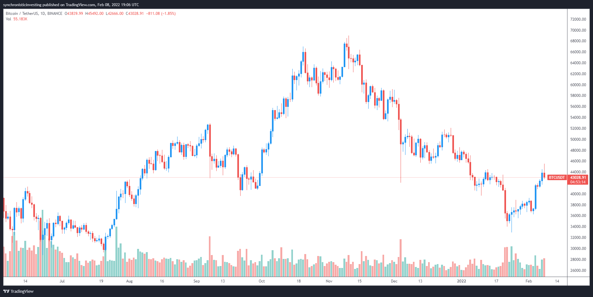Click the −811.08 (−1.85%) change readout
593x297 pixels.
(161, 14)
